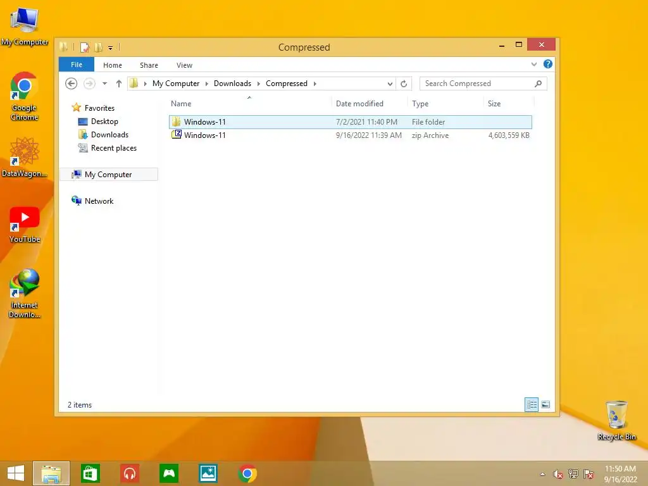Image resolution: width=648 pixels, height=486 pixels.
Task: Show hidden system tray icons
Action: 542,475
